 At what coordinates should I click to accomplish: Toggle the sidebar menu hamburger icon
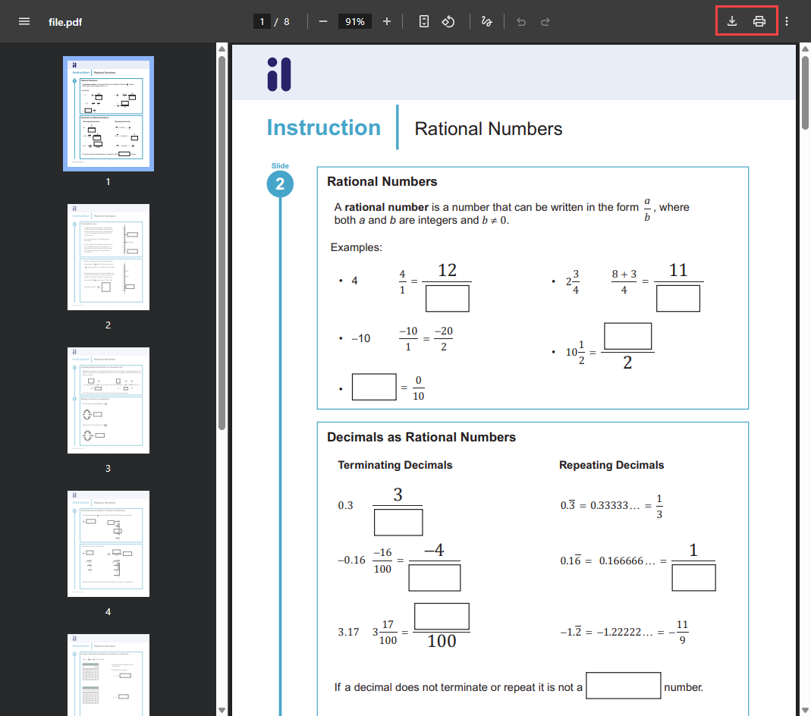24,22
